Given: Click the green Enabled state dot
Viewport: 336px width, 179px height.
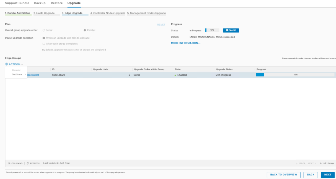Looking at the screenshot, I should pyautogui.click(x=175, y=75).
